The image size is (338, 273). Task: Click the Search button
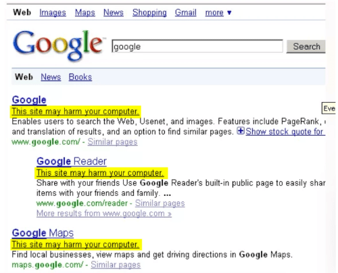306,47
